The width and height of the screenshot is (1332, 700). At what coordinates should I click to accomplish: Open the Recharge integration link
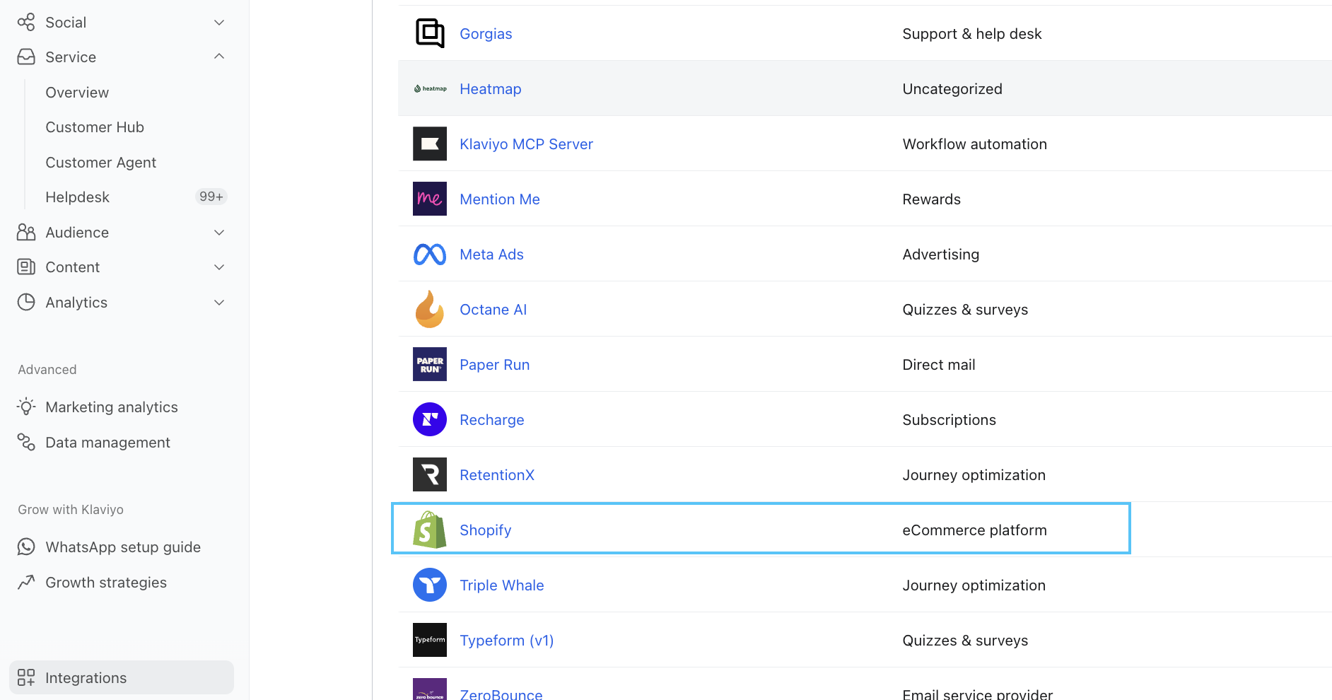point(492,419)
